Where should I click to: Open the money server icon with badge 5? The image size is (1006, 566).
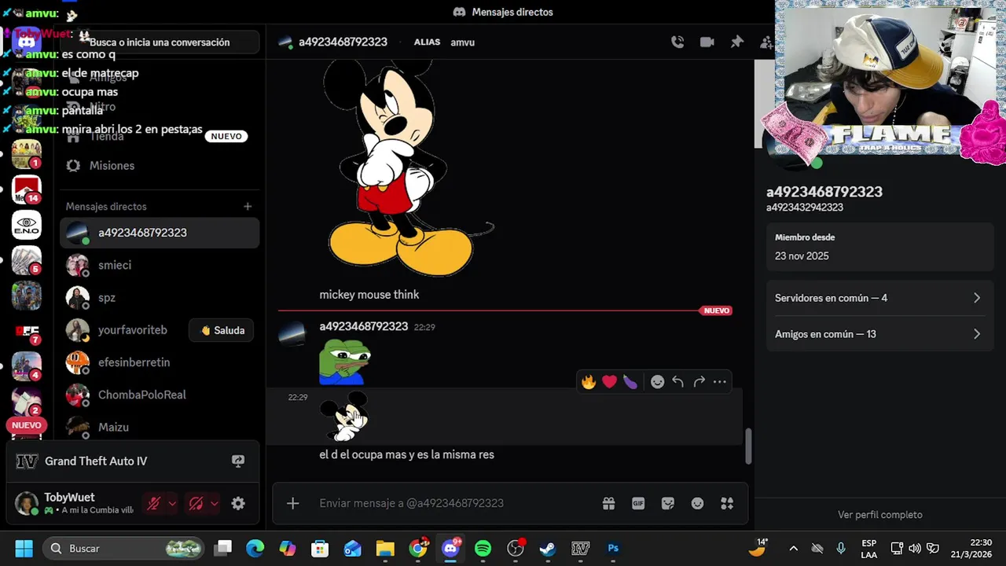[26, 260]
